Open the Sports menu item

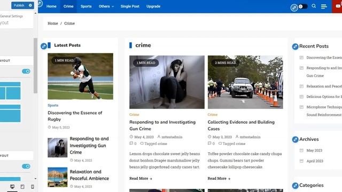(x=86, y=6)
